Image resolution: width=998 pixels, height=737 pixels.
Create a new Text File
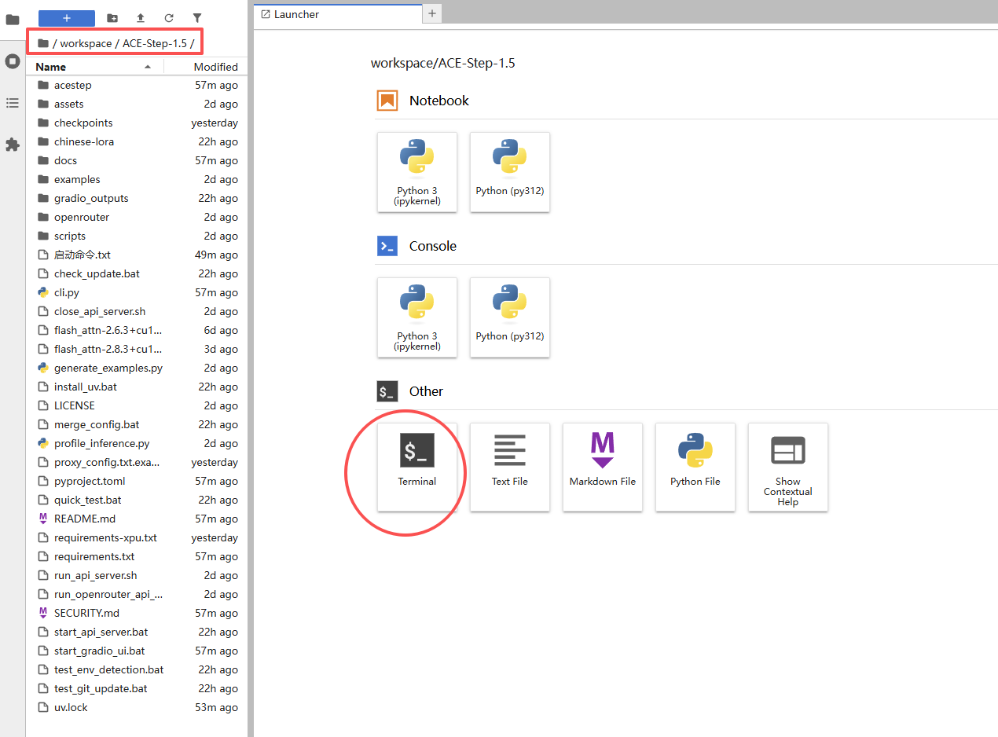pyautogui.click(x=509, y=467)
